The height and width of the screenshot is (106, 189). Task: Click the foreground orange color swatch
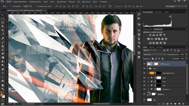point(2,95)
